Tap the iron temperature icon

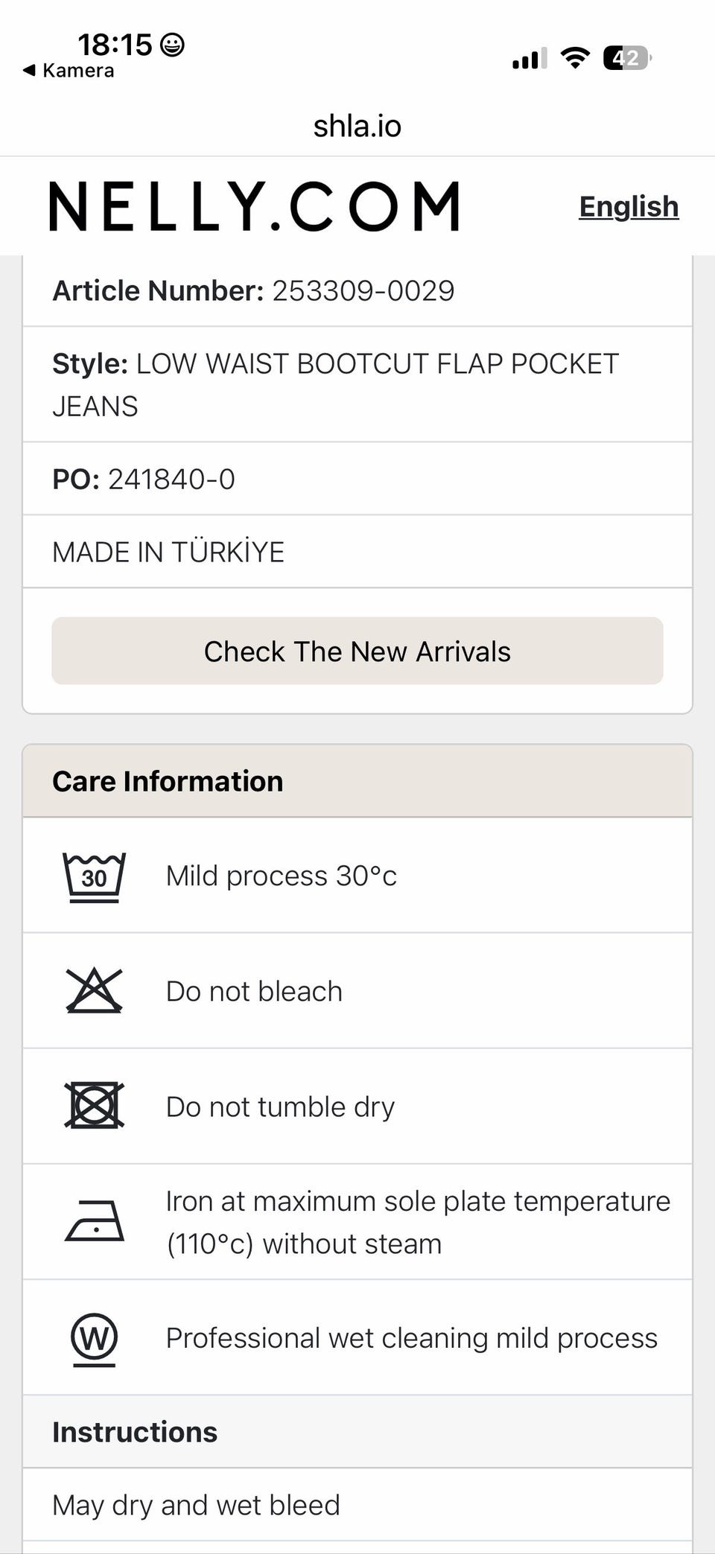coord(94,1221)
